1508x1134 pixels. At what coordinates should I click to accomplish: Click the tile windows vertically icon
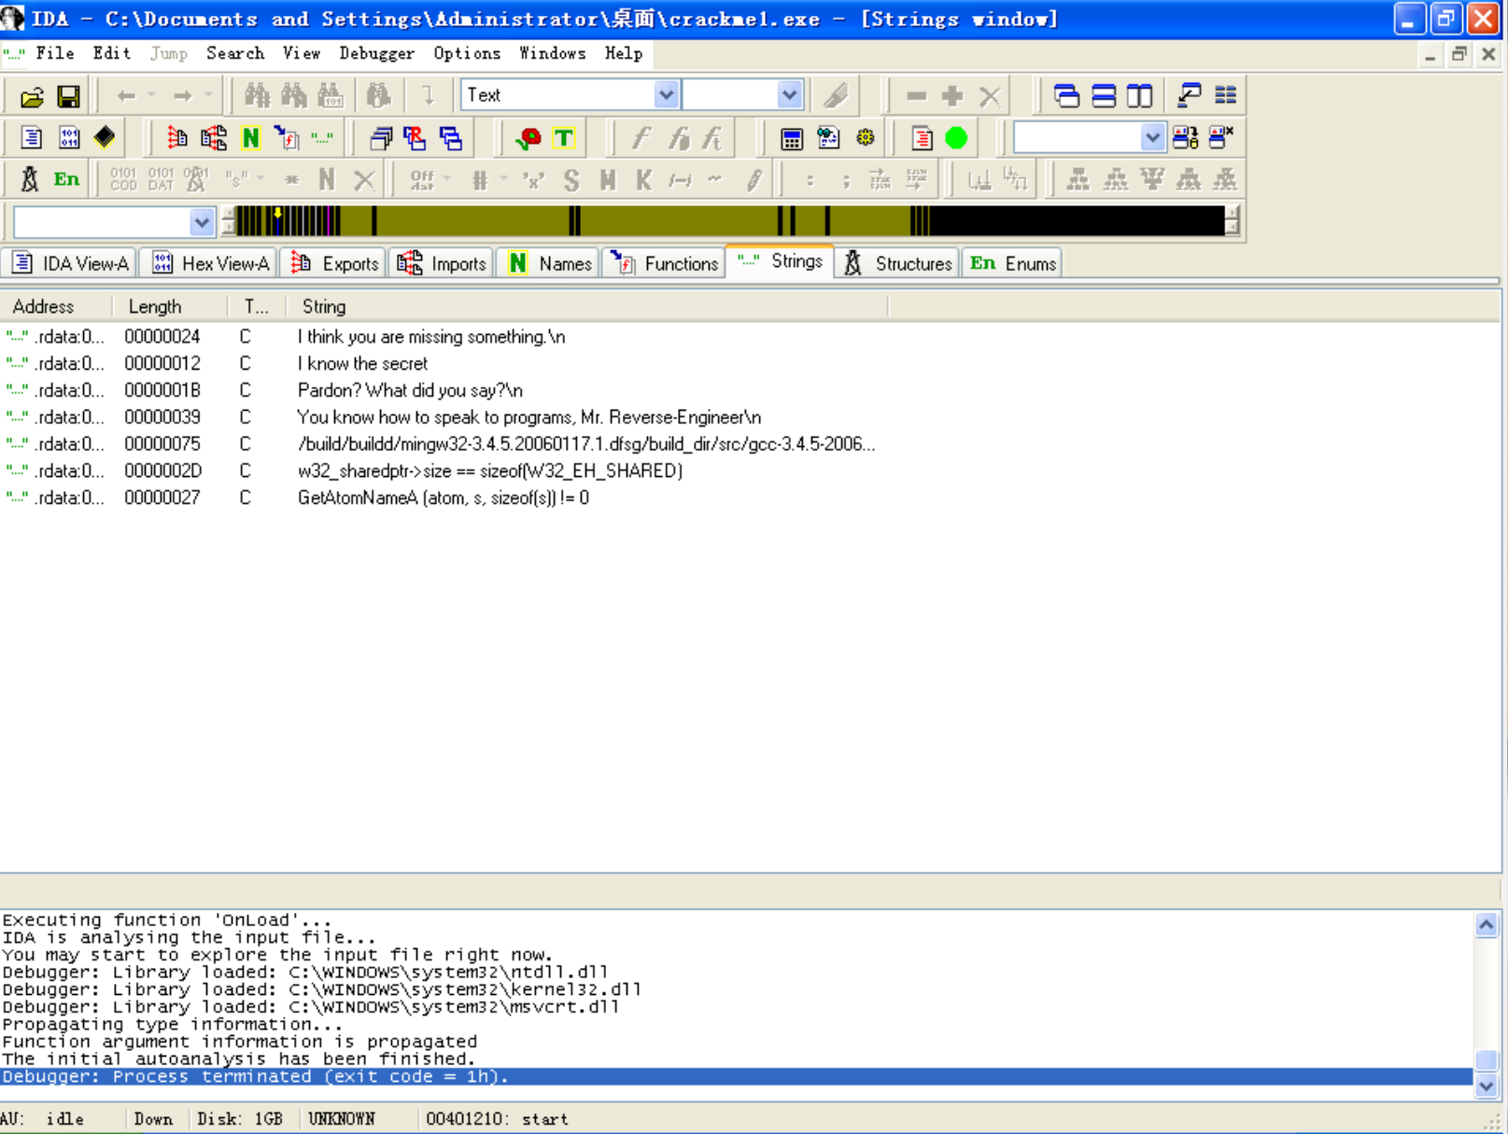(1139, 95)
